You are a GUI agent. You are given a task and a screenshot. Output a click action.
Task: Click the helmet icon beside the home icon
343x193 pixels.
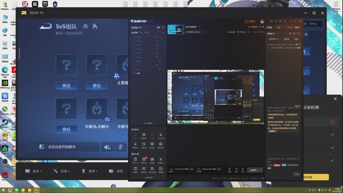click(95, 27)
